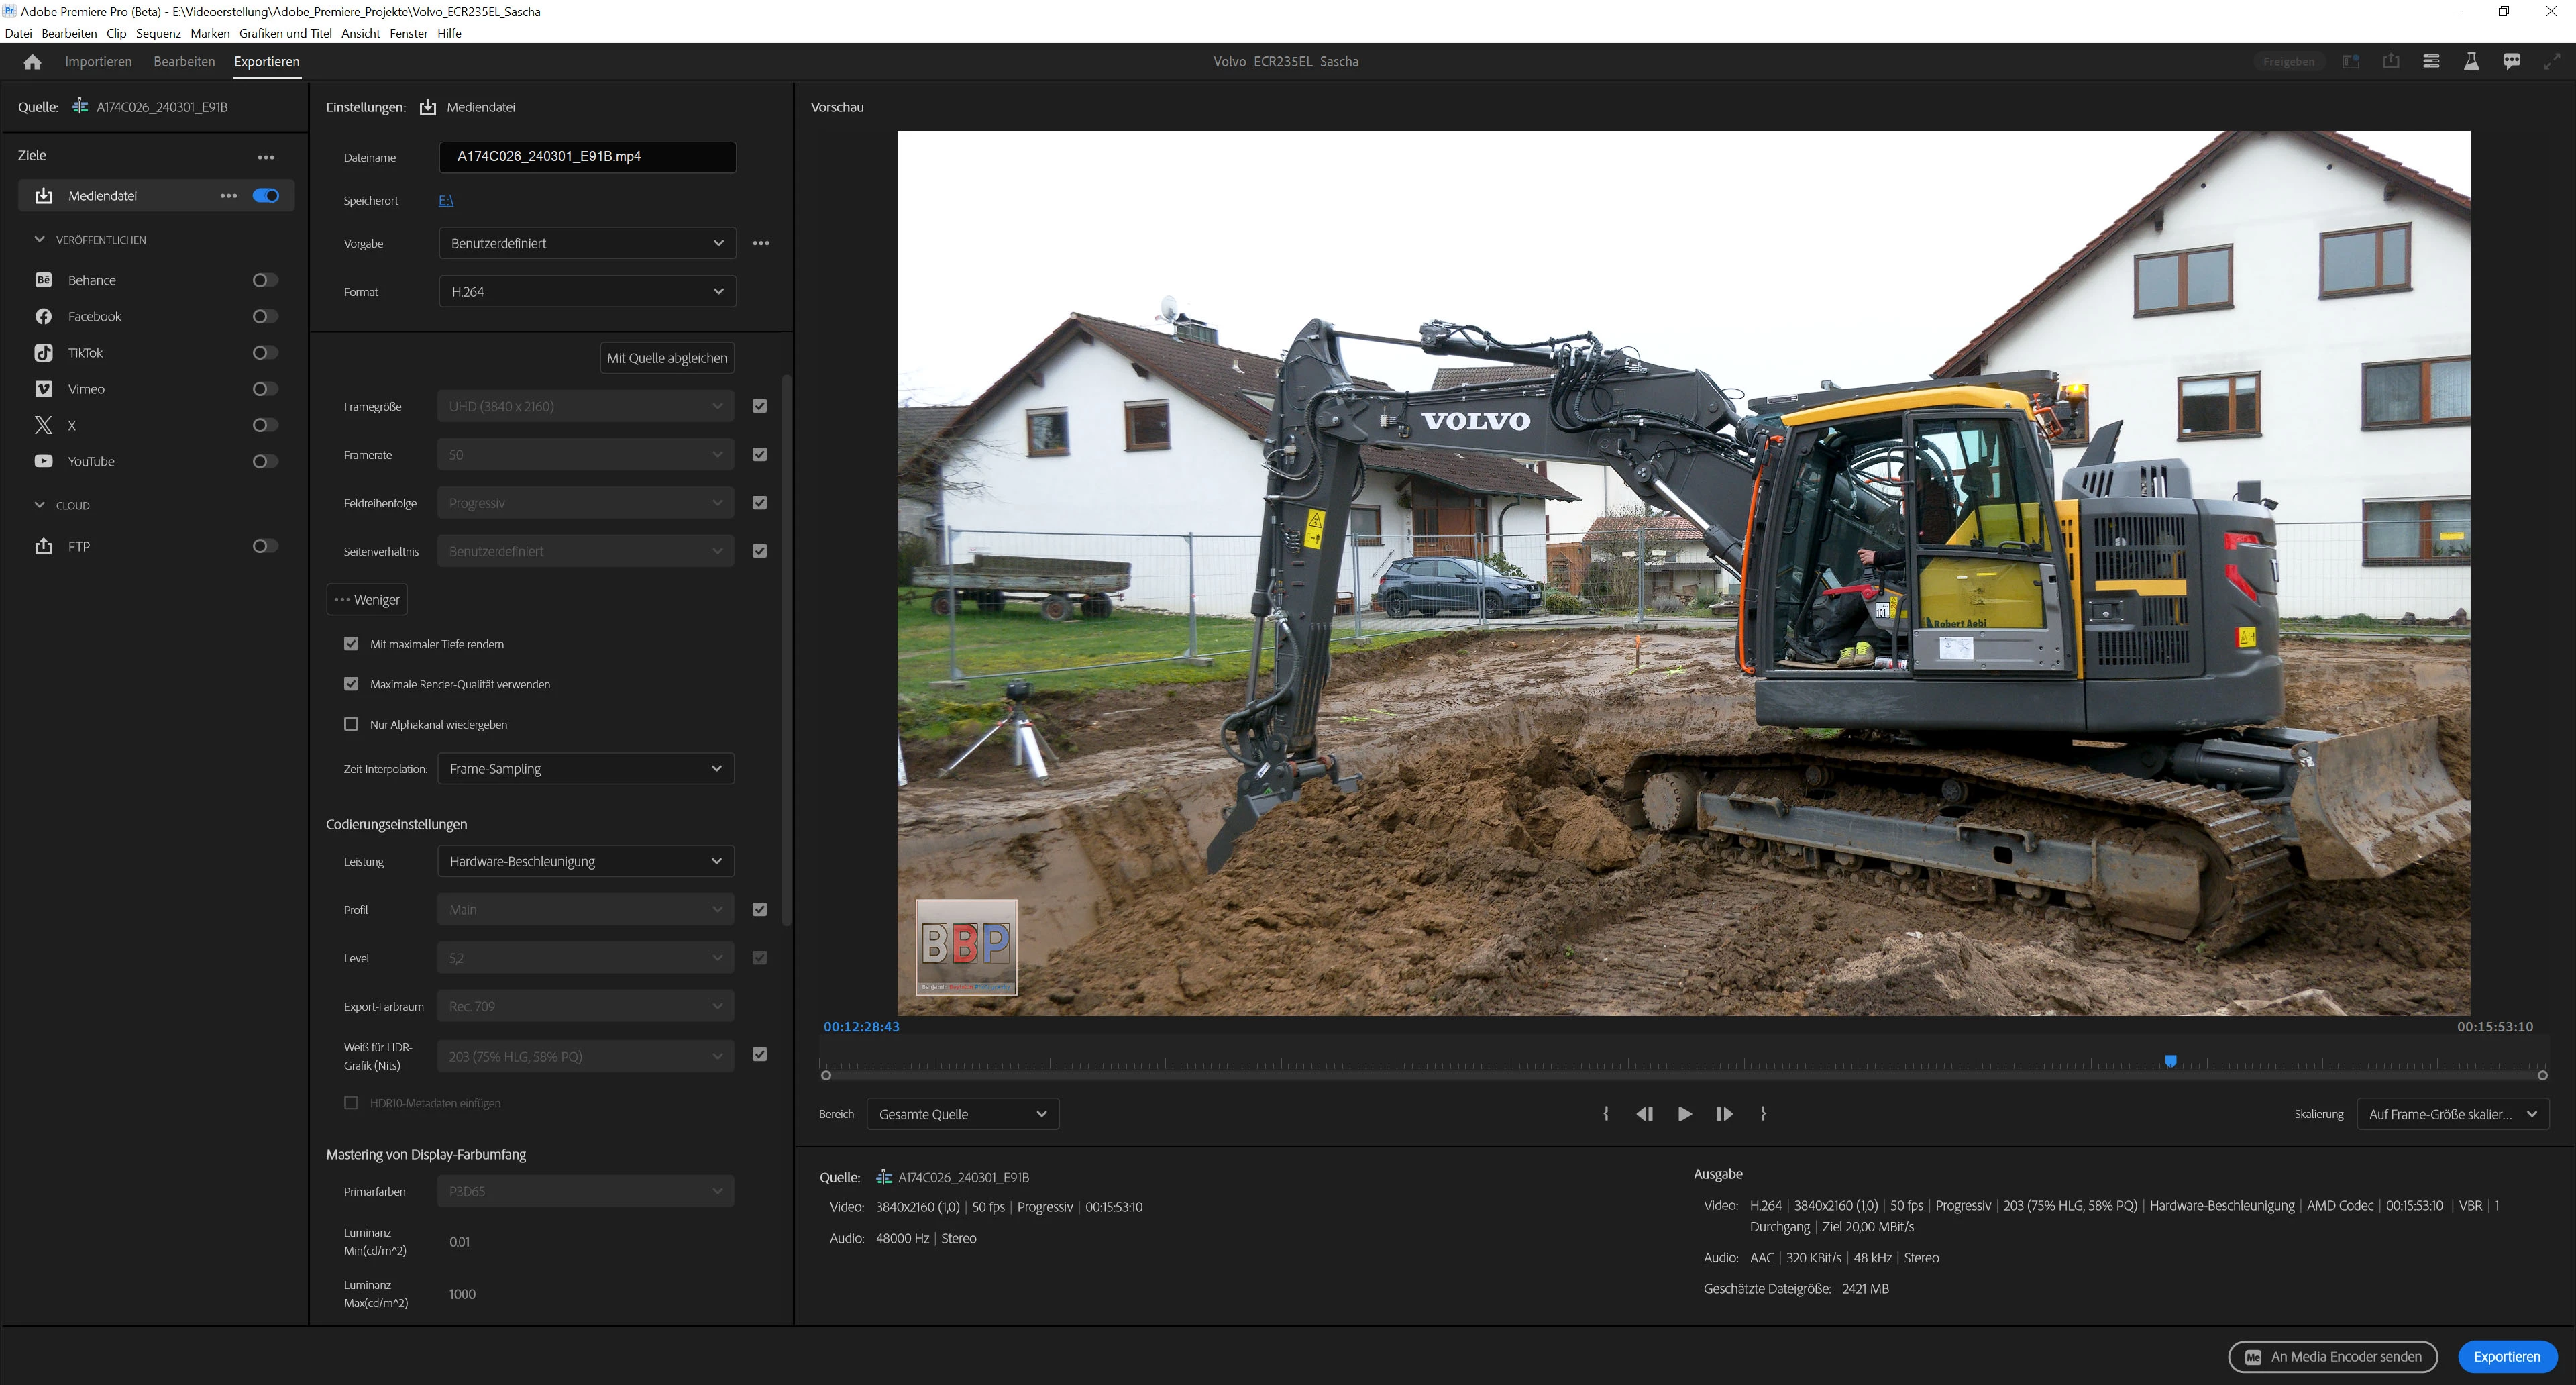Screen dimensions: 2576x1385
Task: Click the Mit Quelle abgleichen button
Action: coord(667,358)
